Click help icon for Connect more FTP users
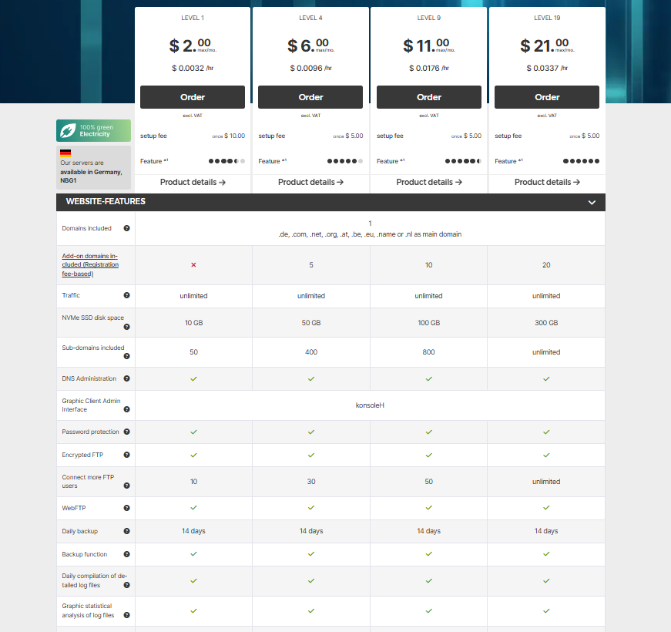The image size is (671, 632). click(126, 486)
